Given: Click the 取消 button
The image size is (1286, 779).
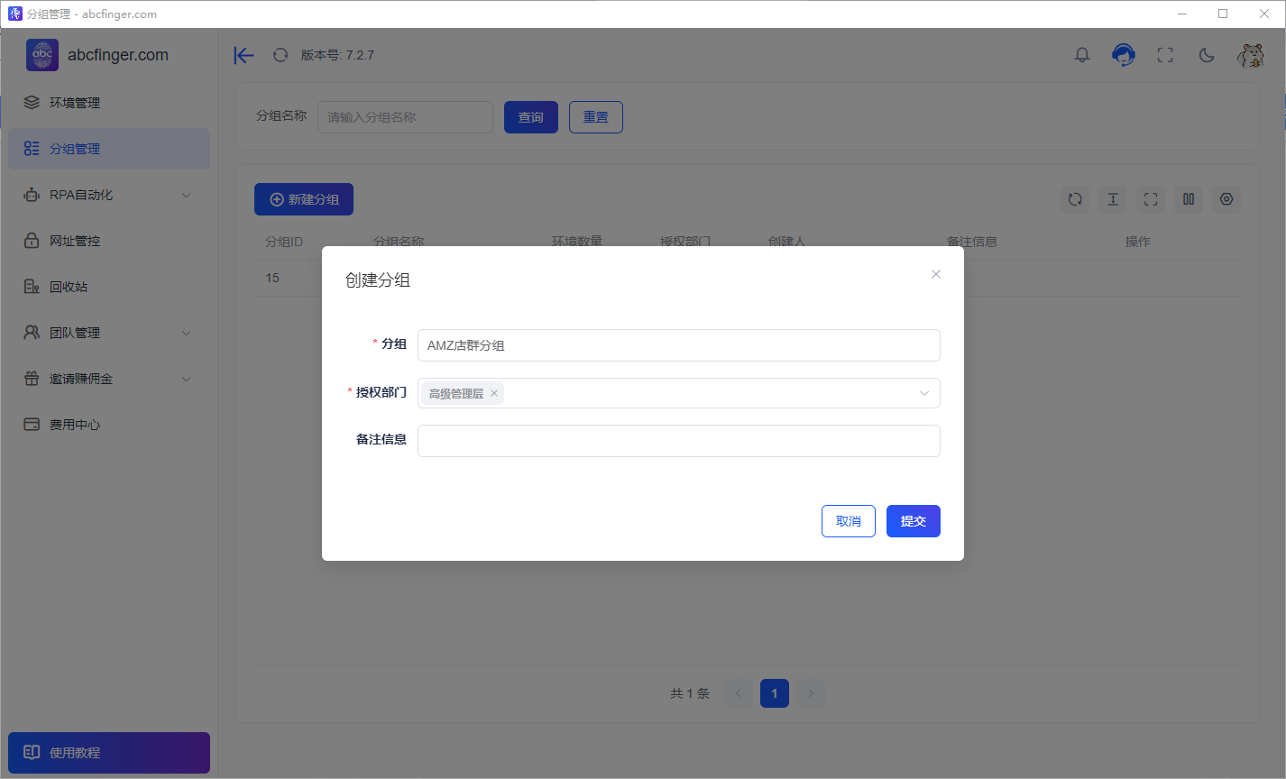Looking at the screenshot, I should [x=849, y=521].
